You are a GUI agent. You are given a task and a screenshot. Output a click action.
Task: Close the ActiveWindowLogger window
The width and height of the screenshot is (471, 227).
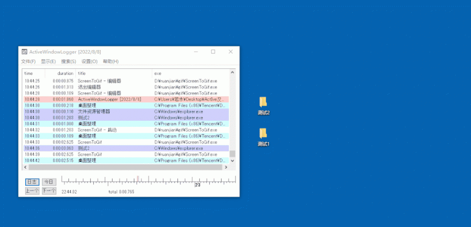click(x=230, y=51)
